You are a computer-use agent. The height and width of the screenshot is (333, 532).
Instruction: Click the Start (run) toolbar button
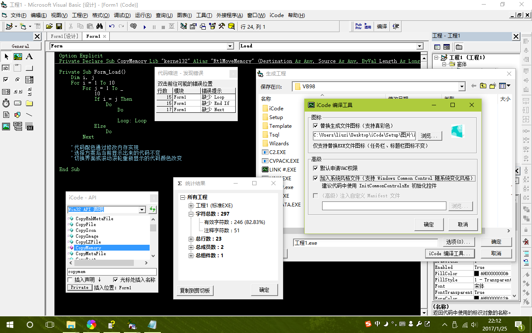coord(145,27)
